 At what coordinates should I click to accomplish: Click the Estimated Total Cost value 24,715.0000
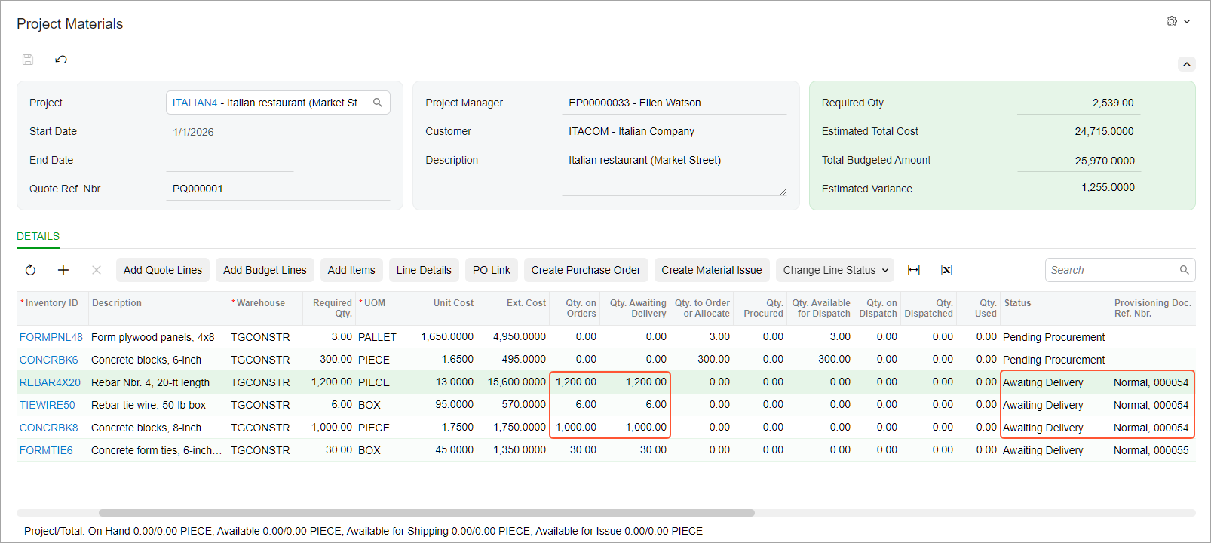[x=1104, y=131]
